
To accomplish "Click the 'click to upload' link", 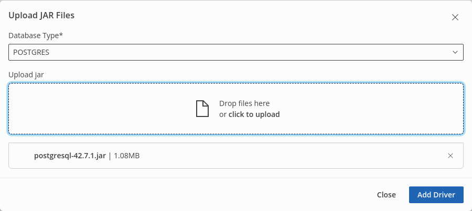I will click(x=254, y=114).
